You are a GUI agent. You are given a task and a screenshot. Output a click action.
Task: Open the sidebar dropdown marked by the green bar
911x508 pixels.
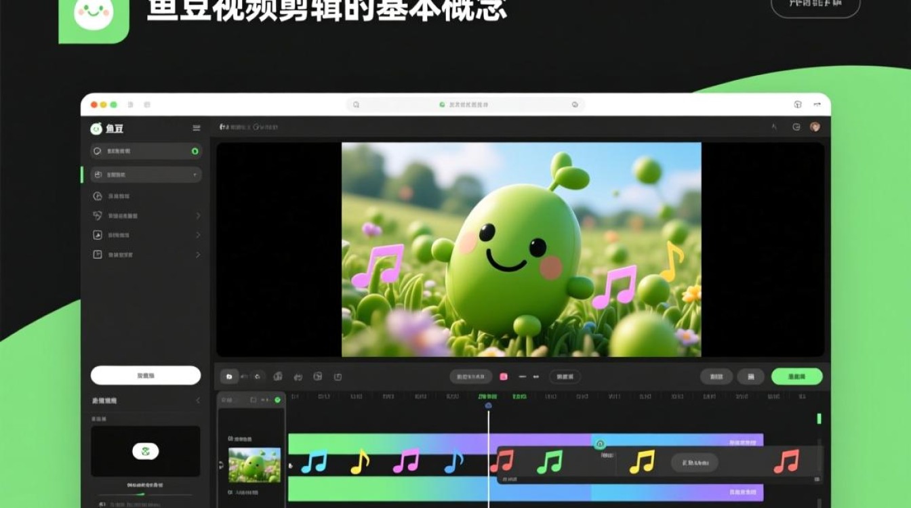pyautogui.click(x=146, y=175)
